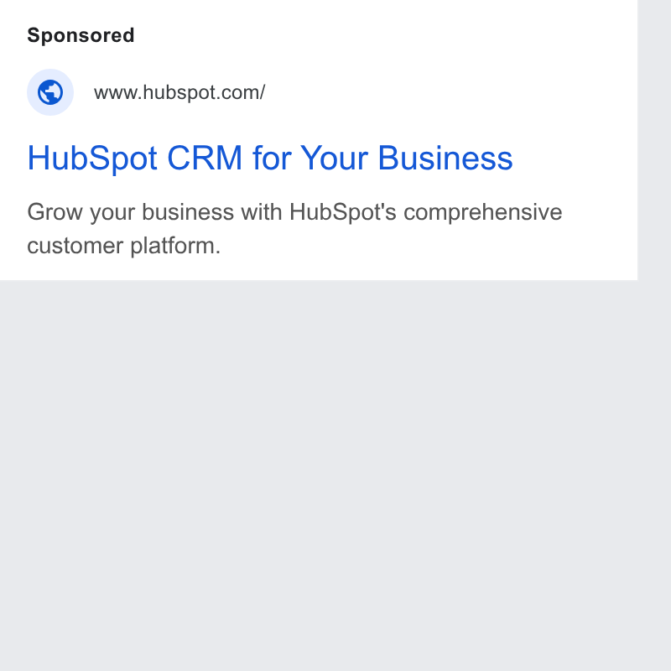Click the word 'Grow' in the description
Image resolution: width=671 pixels, height=671 pixels.
(55, 212)
